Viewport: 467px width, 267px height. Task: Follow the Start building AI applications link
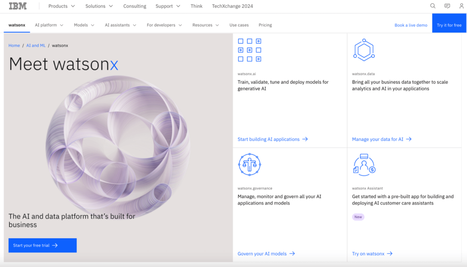coord(269,139)
